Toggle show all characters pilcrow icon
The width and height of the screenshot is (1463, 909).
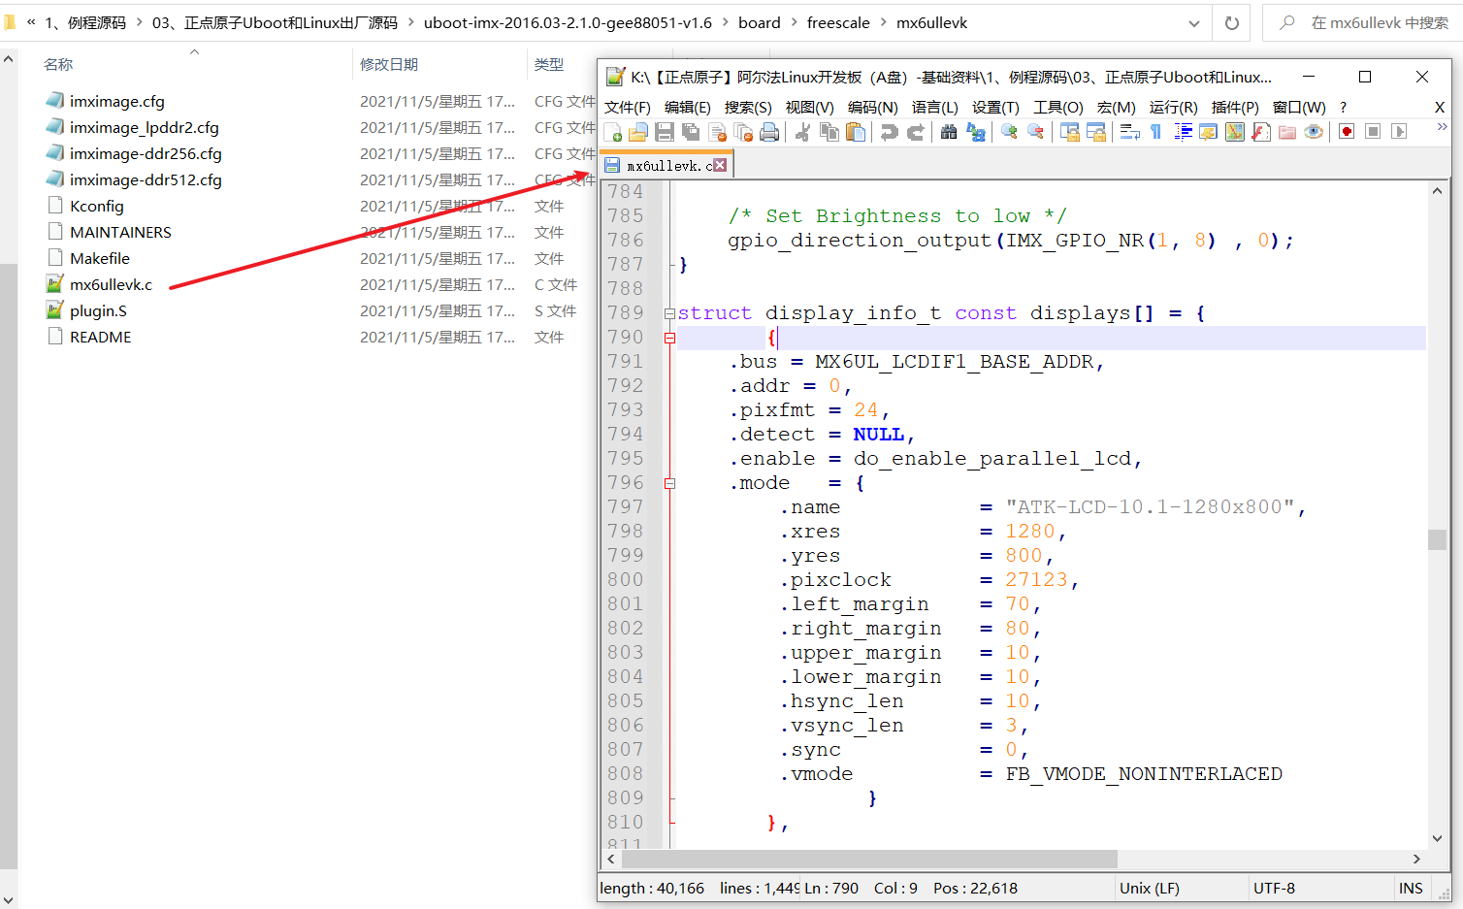point(1155,132)
